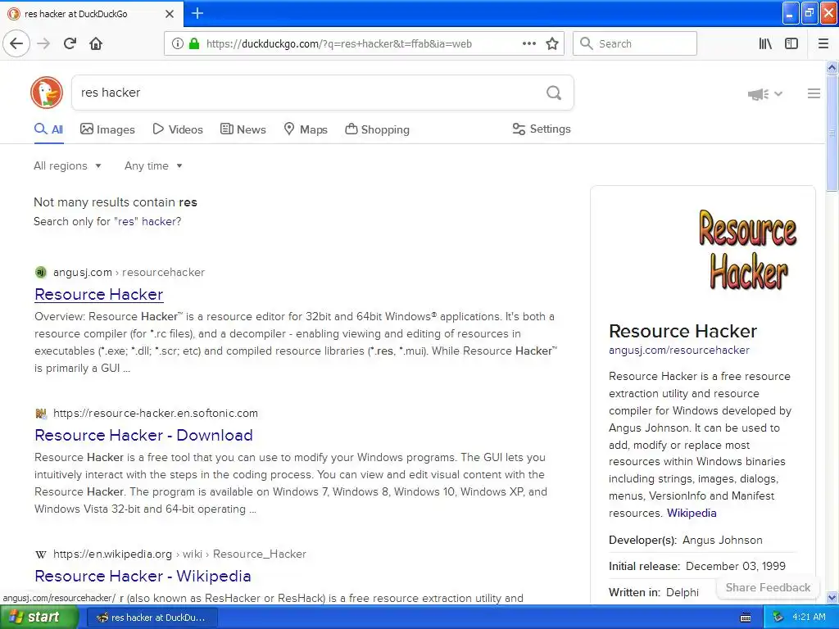839x629 pixels.
Task: Switch to the Images tab
Action: 107,129
